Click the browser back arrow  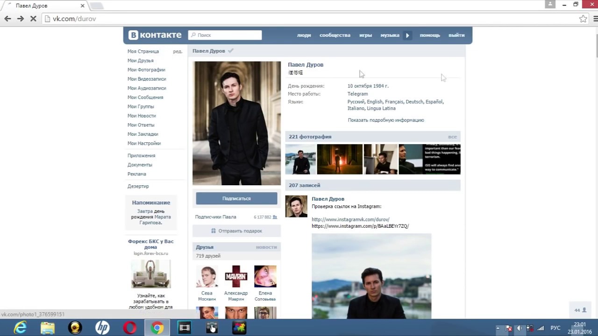point(7,19)
